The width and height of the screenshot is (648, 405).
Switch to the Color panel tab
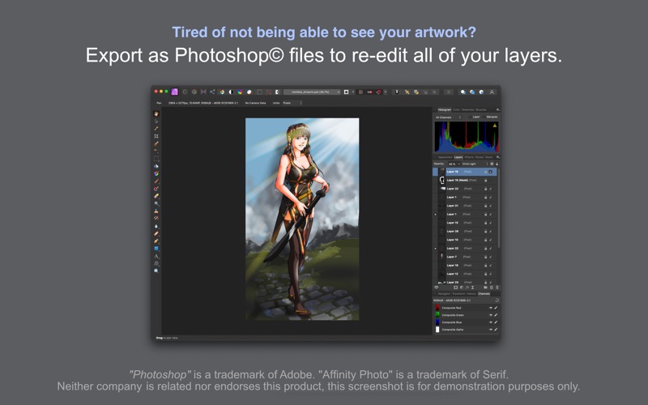click(x=456, y=109)
